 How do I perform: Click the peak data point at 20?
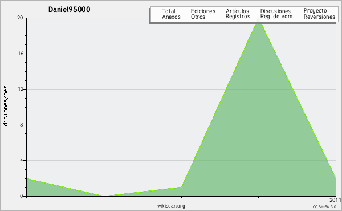click(259, 19)
